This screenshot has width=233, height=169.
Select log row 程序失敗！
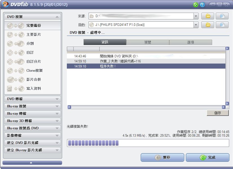(x=146, y=66)
